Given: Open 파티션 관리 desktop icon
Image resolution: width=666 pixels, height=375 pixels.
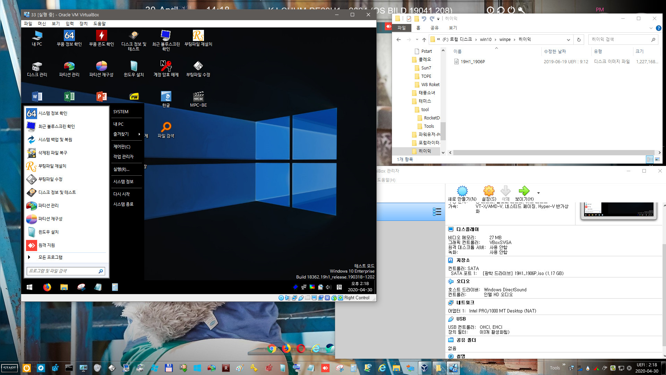Looking at the screenshot, I should tap(69, 69).
